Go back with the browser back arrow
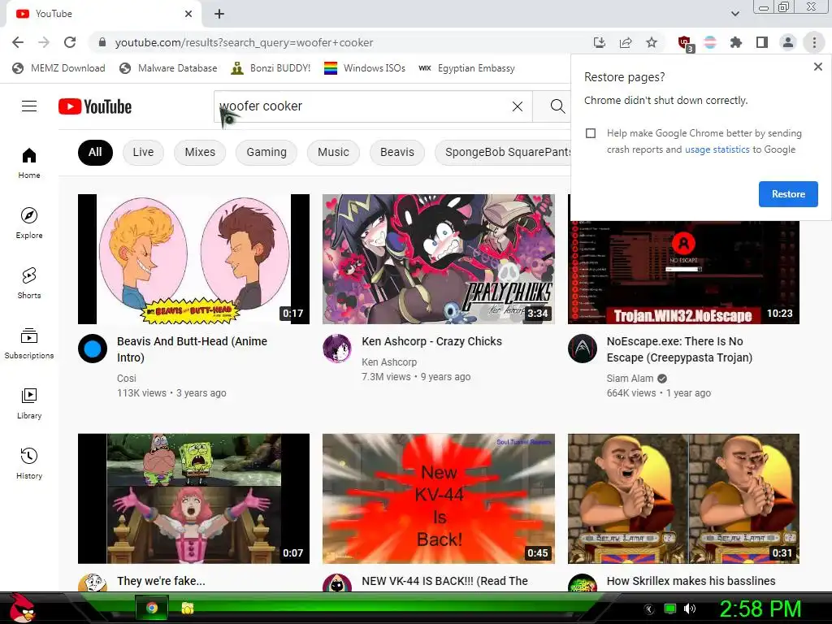Viewport: 832px width, 624px height. [x=18, y=42]
